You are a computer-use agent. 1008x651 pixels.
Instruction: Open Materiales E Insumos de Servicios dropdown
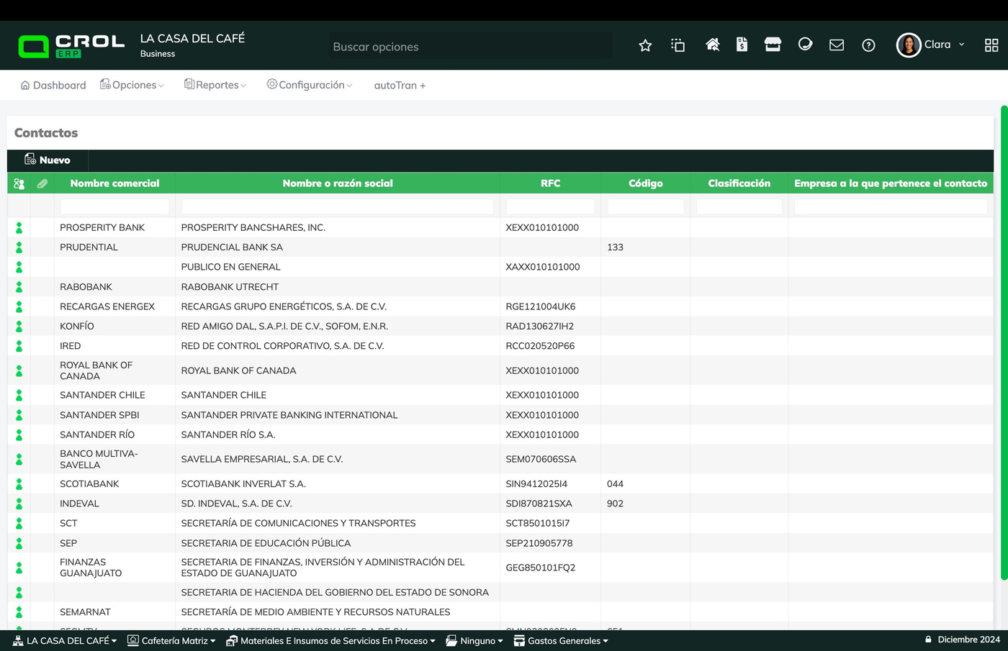[x=331, y=640]
